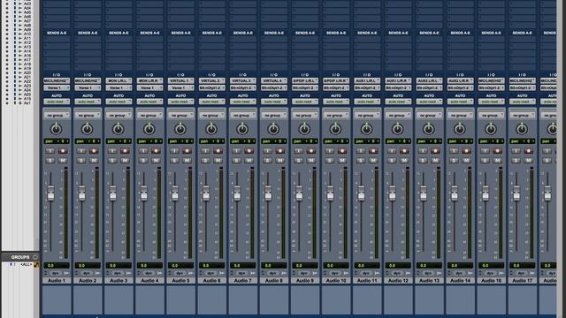
Task: Mute the Audio 1 track
Action: [63, 161]
